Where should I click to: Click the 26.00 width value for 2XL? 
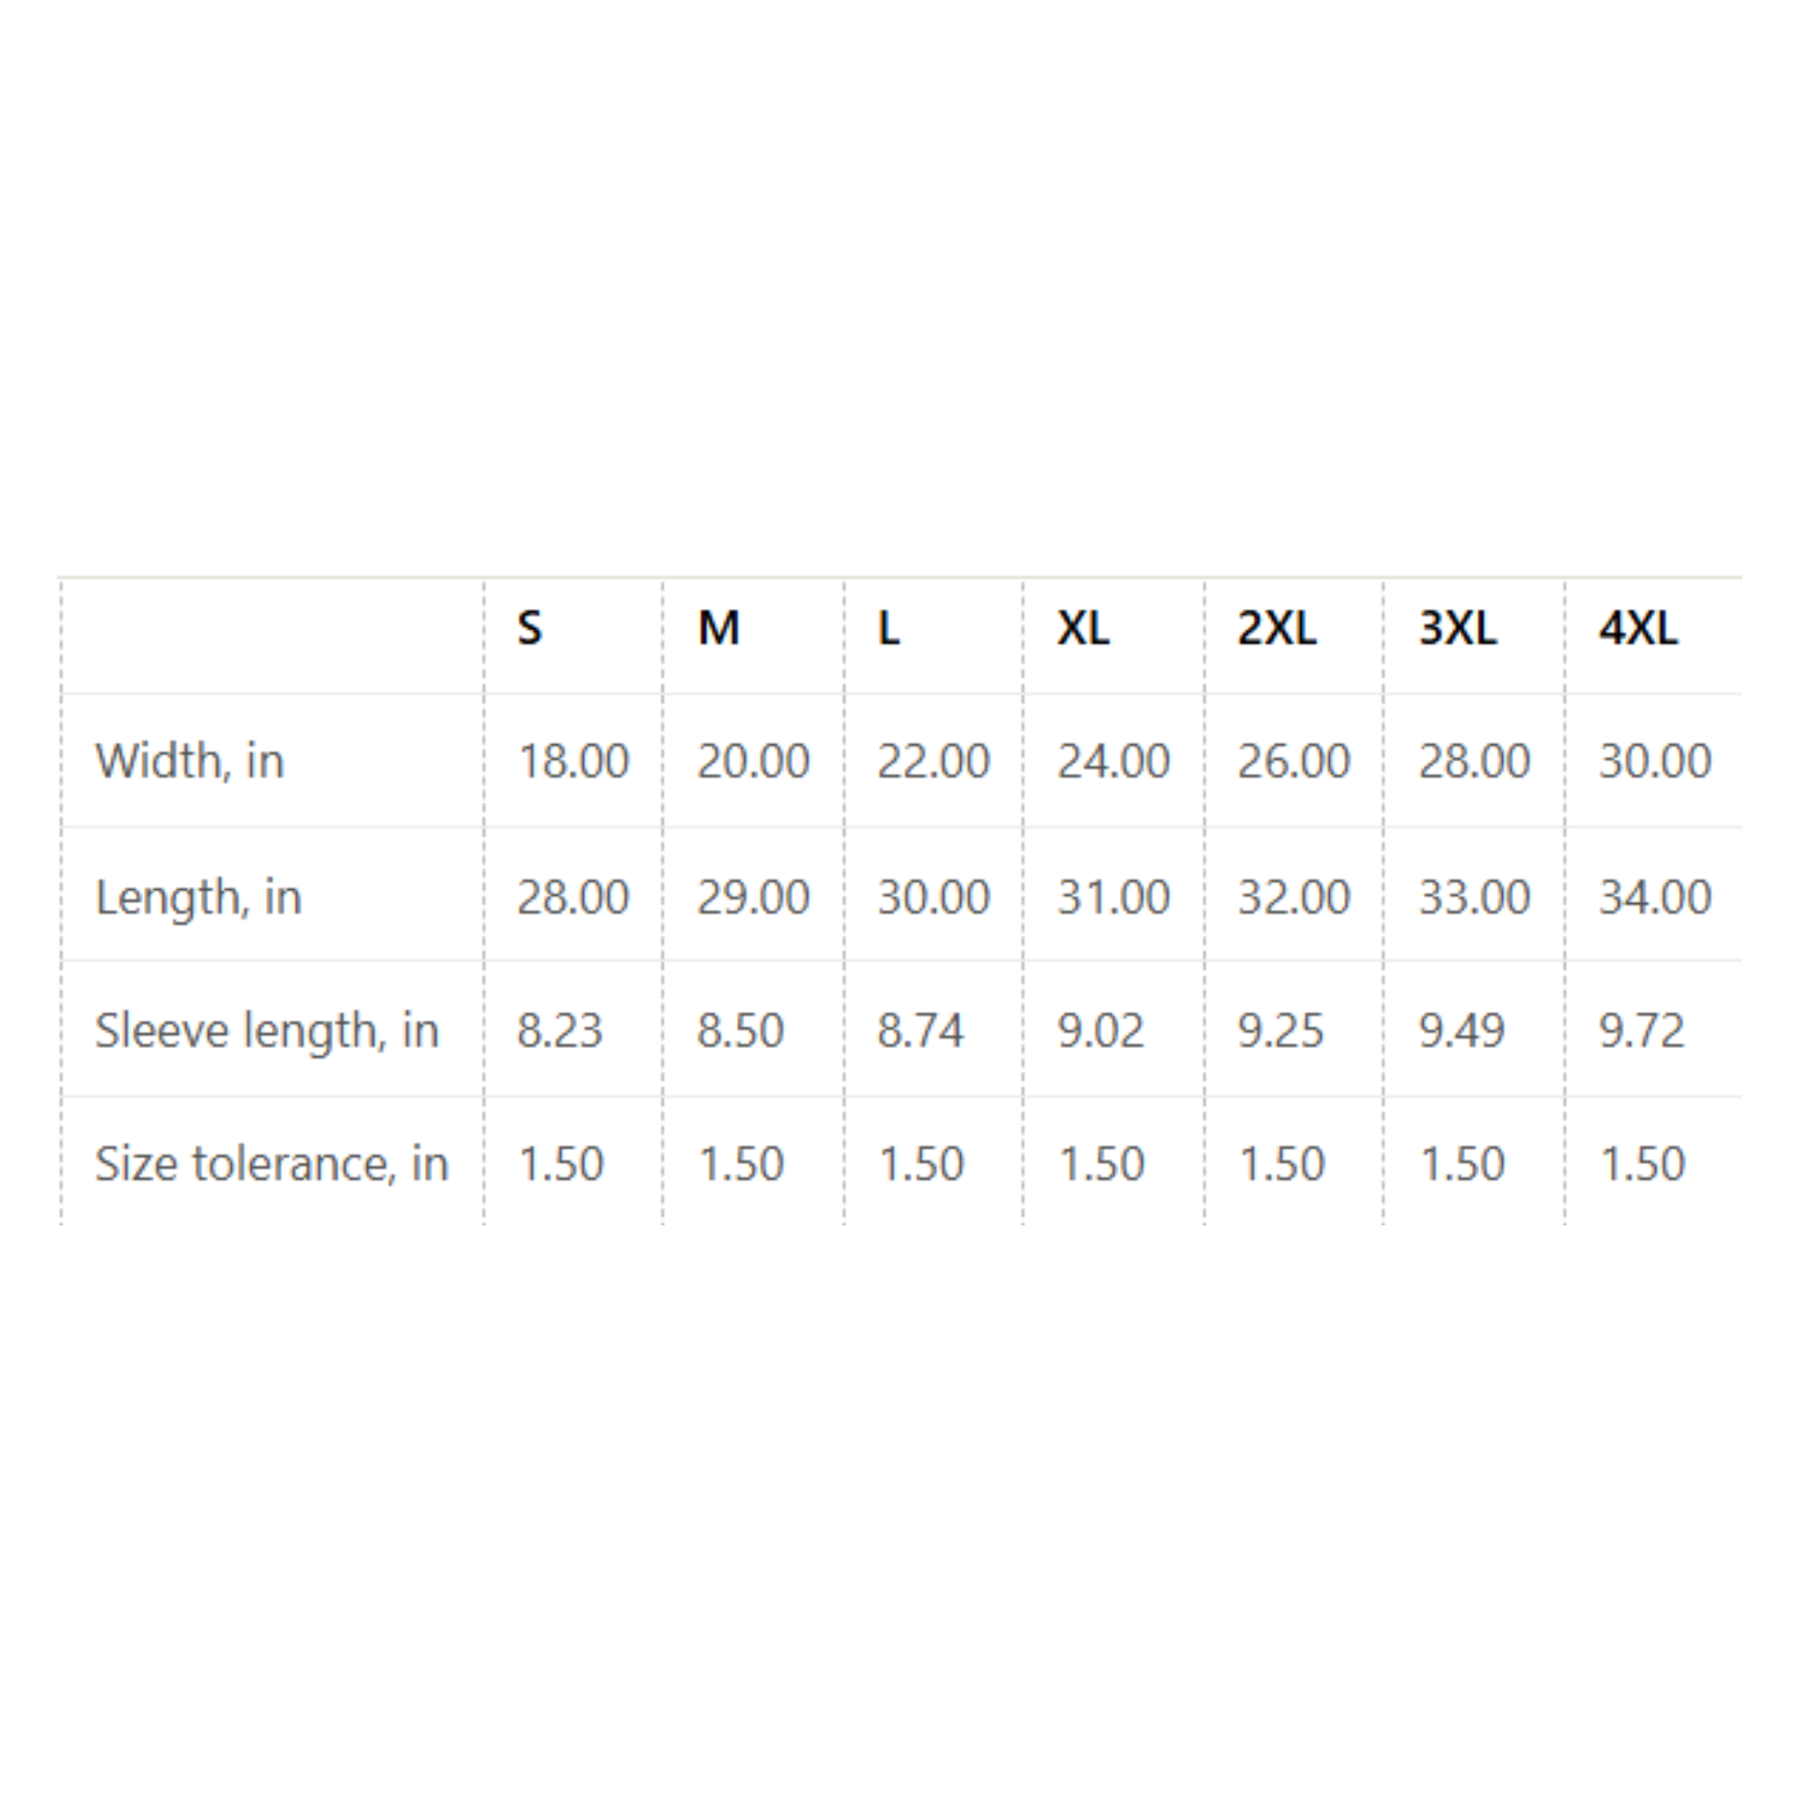[1293, 762]
